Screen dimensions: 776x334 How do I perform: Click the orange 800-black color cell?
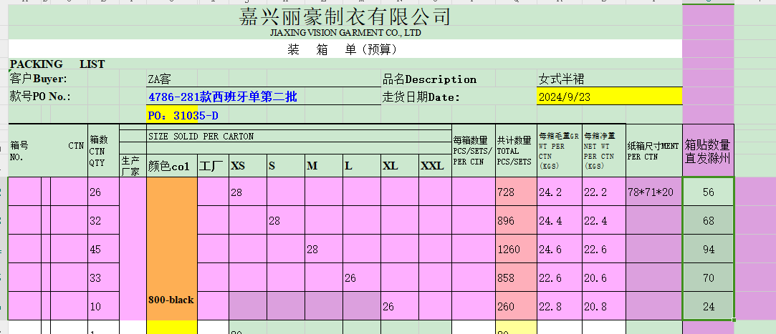[x=171, y=300]
